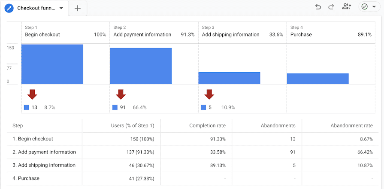384x189 pixels.
Task: Select the '1. Begin checkout' table row label
Action: 33,139
